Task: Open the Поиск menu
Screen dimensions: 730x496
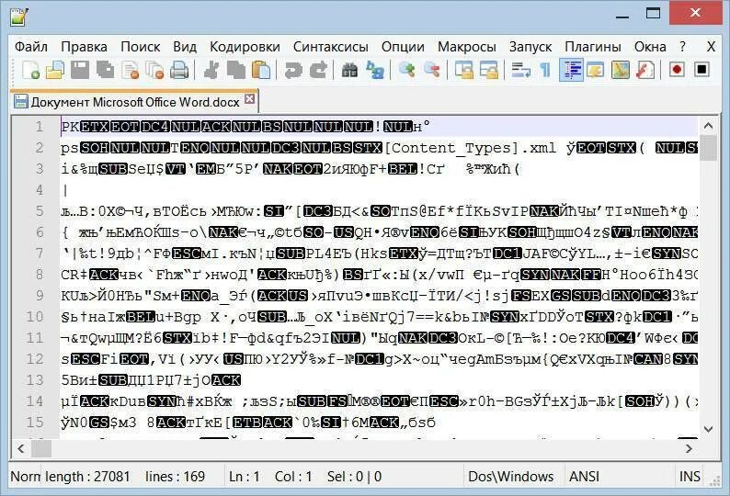Action: [x=140, y=47]
